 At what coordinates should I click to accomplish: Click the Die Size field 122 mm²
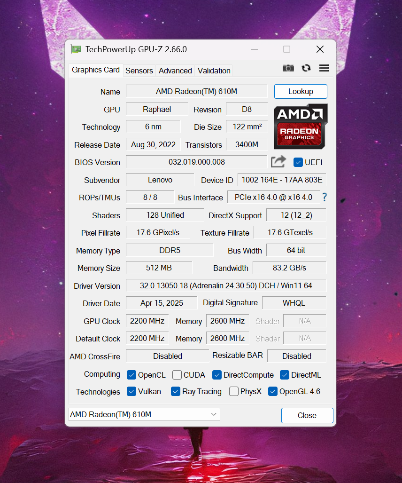[x=247, y=127]
